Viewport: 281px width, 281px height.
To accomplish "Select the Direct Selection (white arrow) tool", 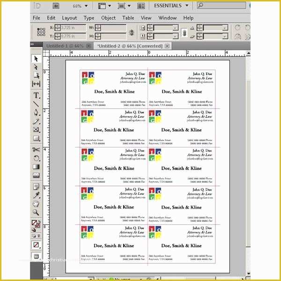I will (36, 67).
